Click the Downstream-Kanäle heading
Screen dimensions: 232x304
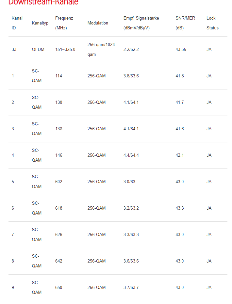43,2
